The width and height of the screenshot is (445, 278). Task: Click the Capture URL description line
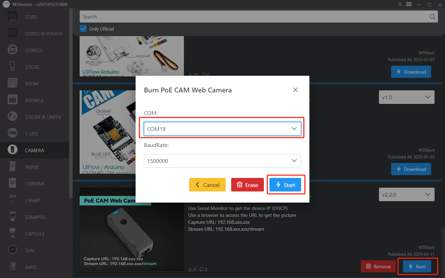tap(219, 222)
